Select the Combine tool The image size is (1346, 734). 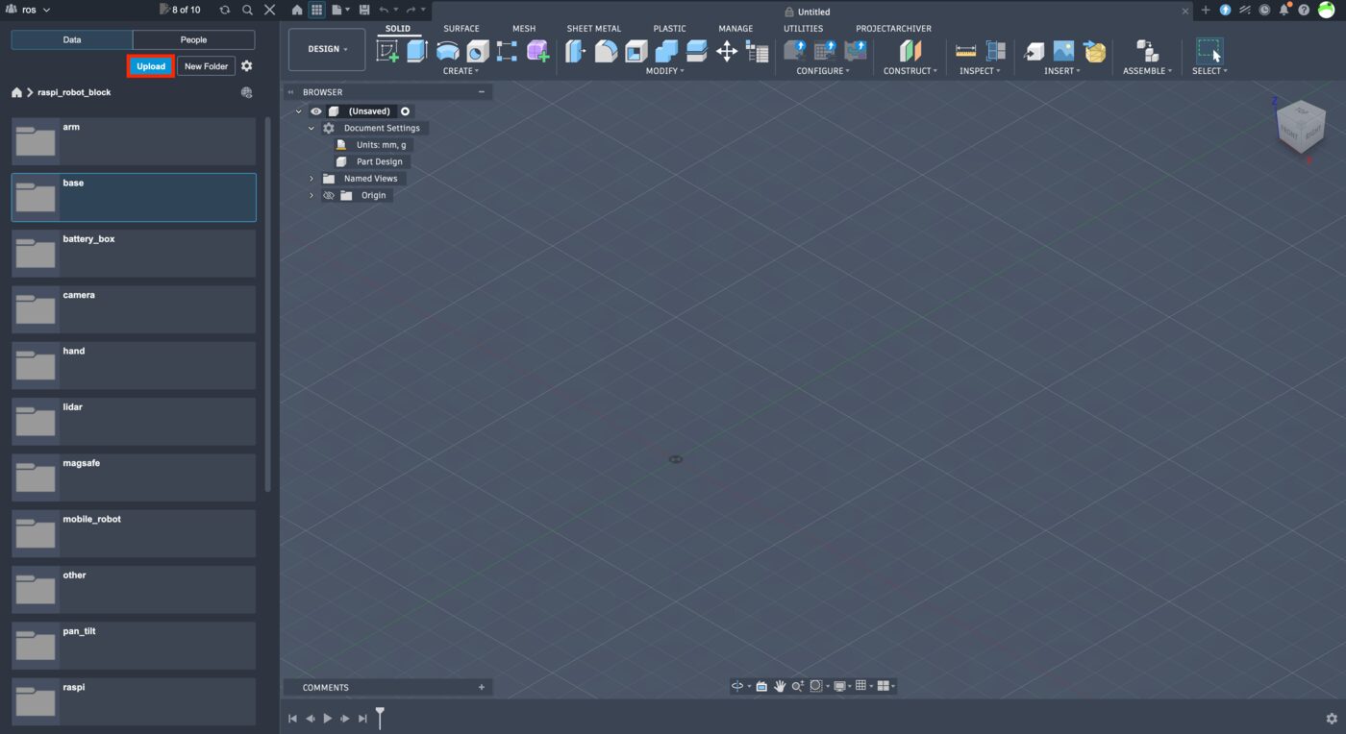point(666,51)
